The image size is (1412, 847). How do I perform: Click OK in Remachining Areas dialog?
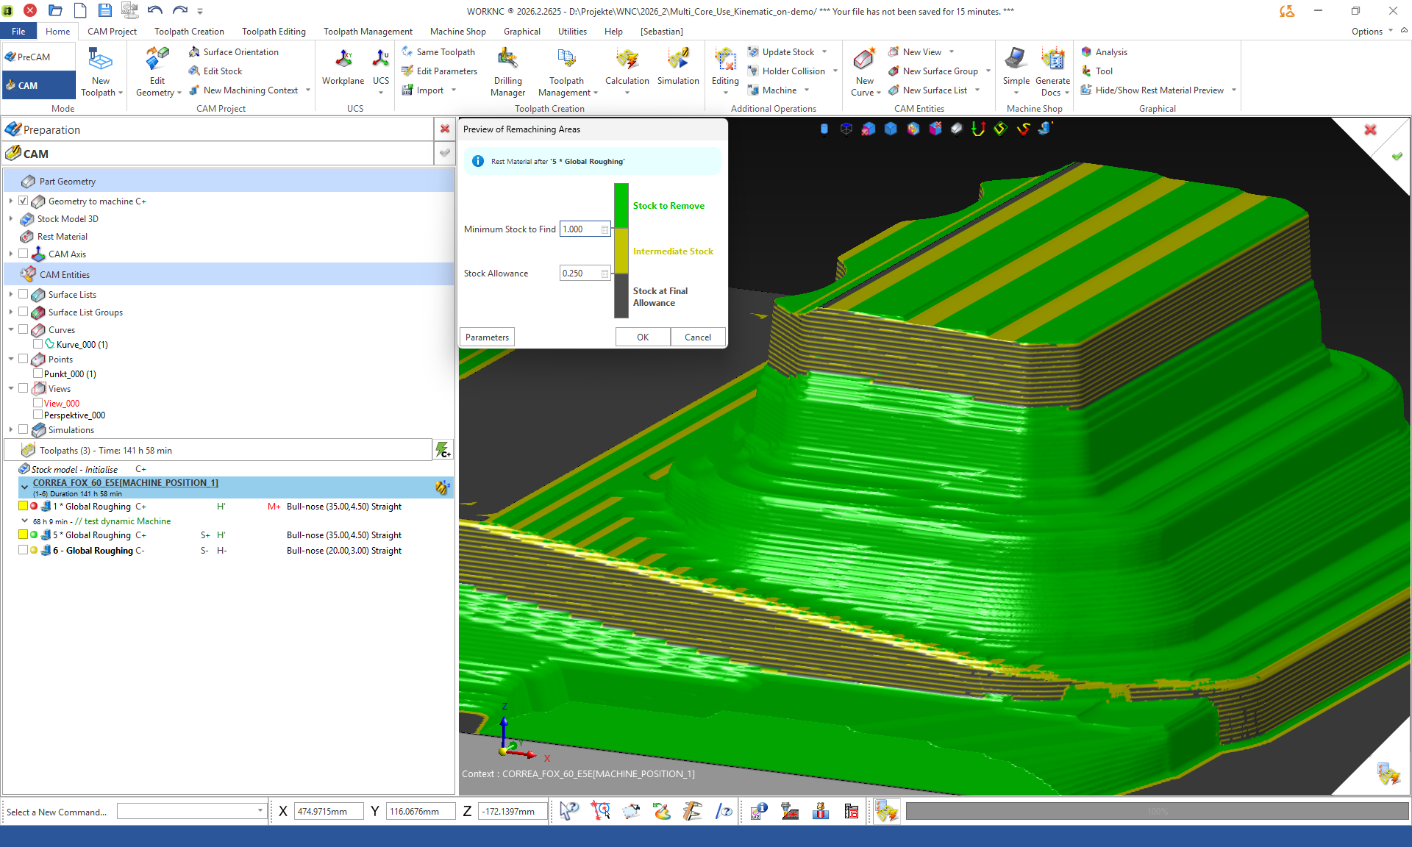643,337
